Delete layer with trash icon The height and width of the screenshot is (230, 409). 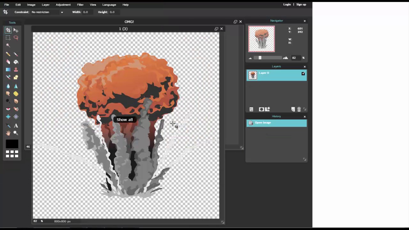(x=299, y=109)
